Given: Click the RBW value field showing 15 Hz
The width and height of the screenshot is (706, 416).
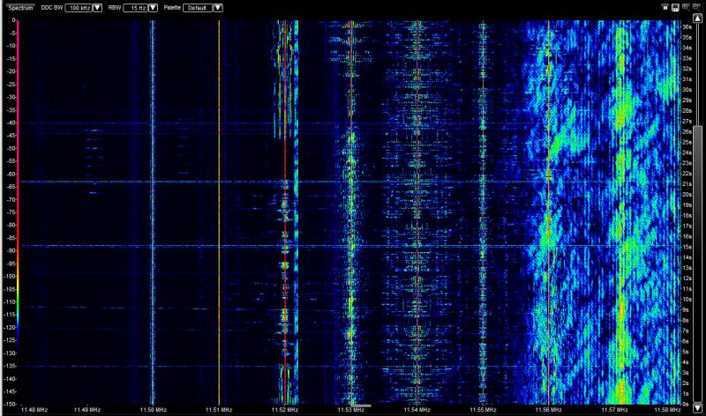Looking at the screenshot, I should [x=136, y=8].
